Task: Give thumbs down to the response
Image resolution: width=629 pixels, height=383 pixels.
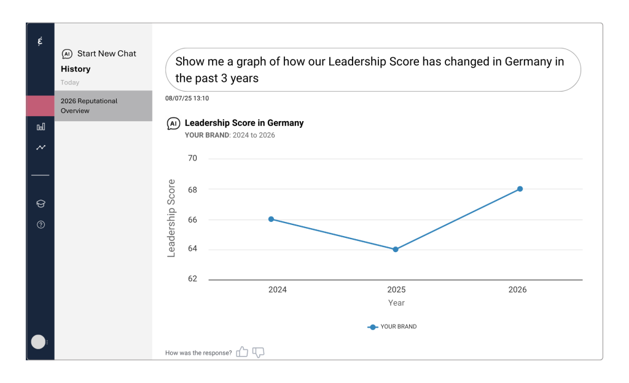Action: (259, 352)
